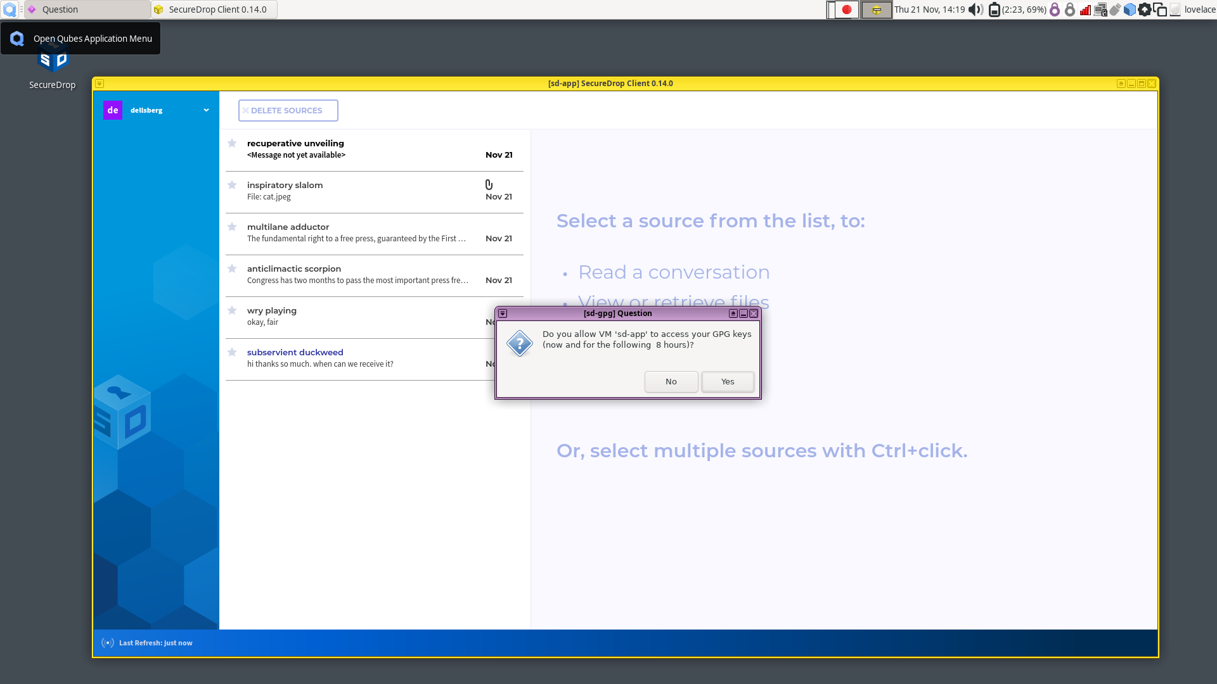Open the disk space tray icon
1217x684 pixels.
click(1175, 9)
